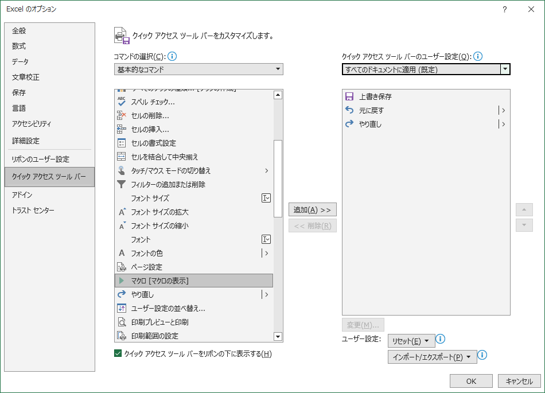Click the フォント サイズの縮小 icon
The height and width of the screenshot is (393, 545).
point(121,226)
